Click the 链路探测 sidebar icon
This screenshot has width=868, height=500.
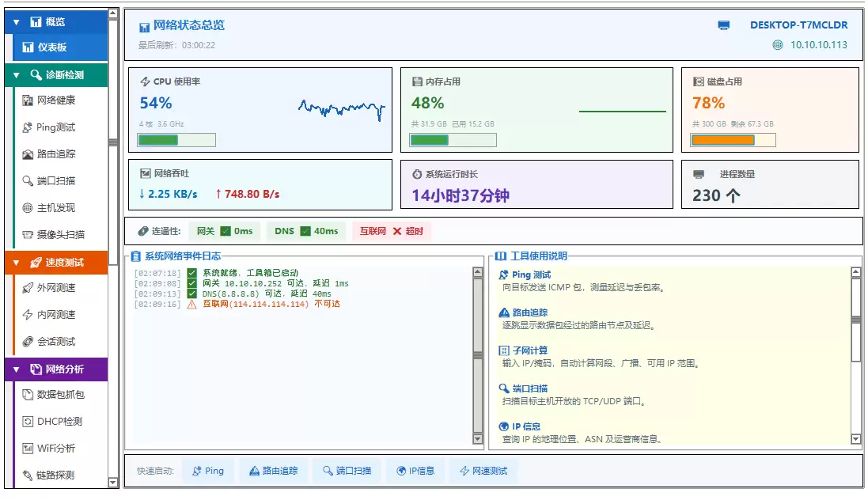[28, 475]
